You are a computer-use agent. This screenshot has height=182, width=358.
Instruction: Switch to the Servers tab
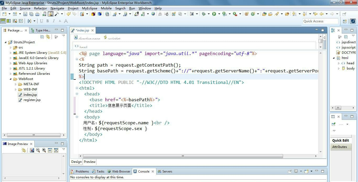pos(165,171)
